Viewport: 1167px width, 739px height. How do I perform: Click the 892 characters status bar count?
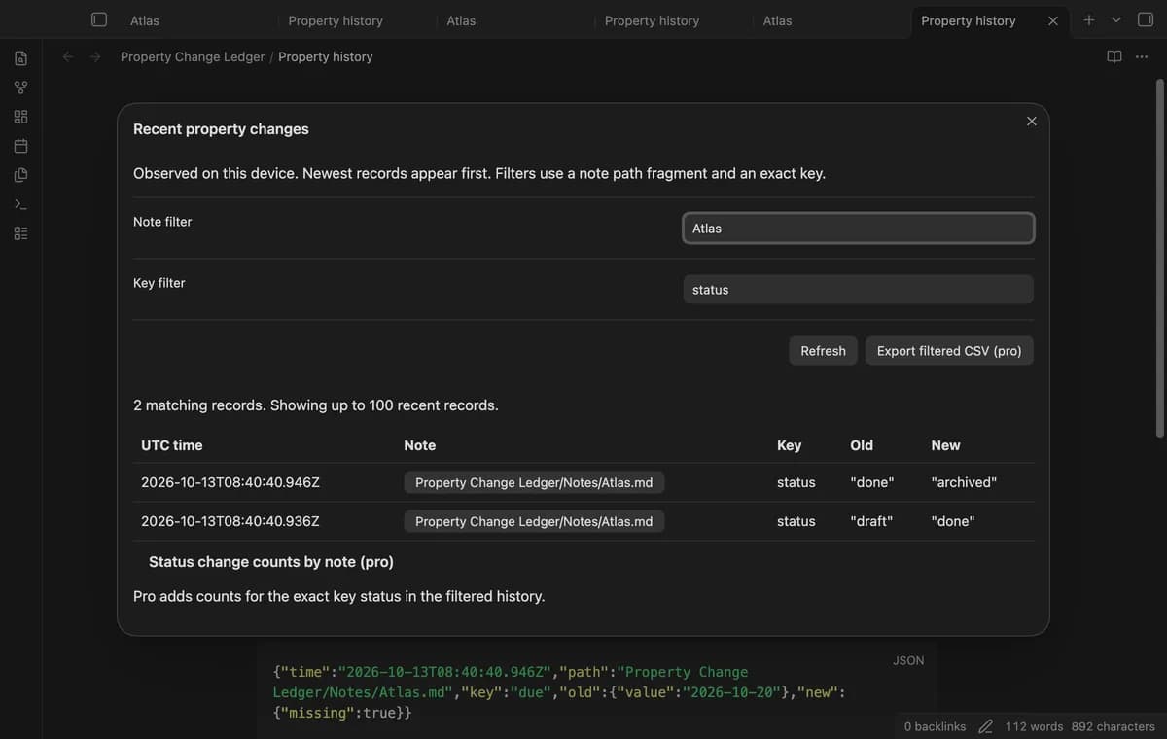click(x=1114, y=726)
